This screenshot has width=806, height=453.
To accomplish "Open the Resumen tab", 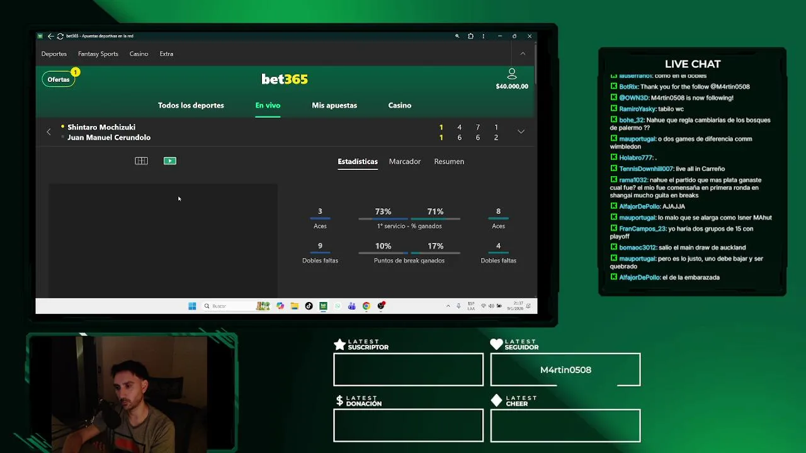I will tap(449, 162).
